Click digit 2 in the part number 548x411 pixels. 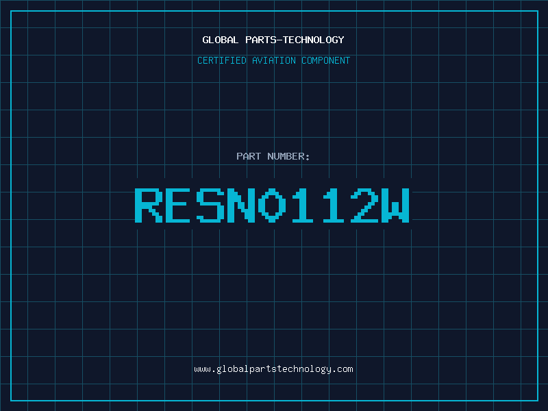click(364, 205)
